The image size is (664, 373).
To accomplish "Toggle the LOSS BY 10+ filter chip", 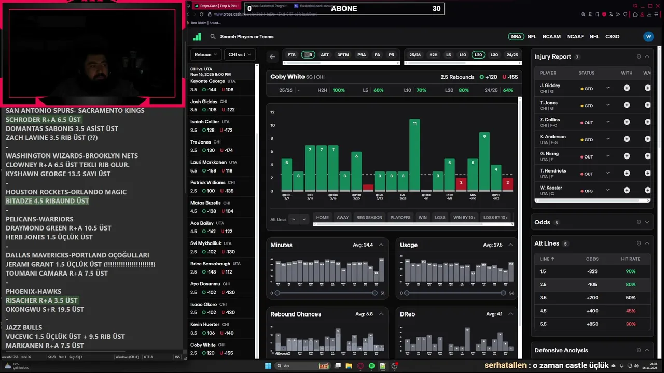I will [495, 218].
